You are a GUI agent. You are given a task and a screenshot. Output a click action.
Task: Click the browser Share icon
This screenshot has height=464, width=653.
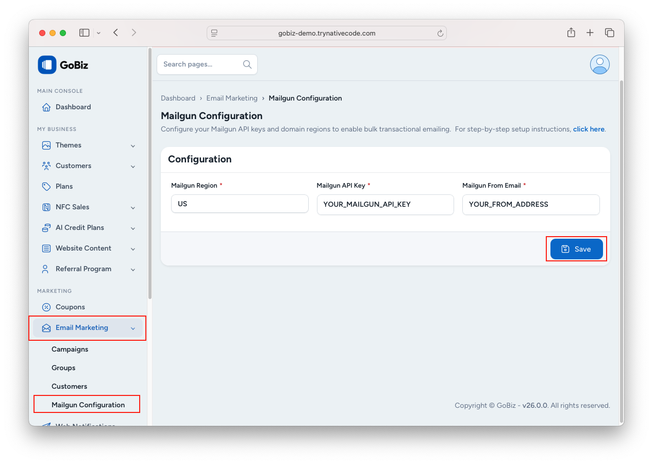point(571,32)
